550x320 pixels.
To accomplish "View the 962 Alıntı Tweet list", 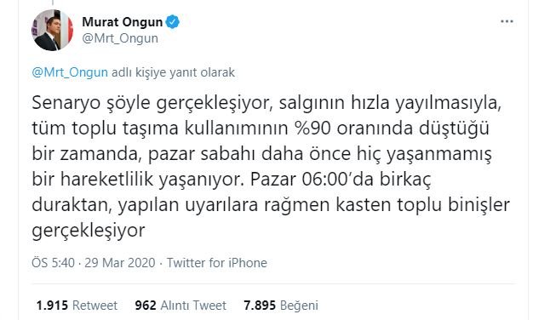I will coord(180,306).
